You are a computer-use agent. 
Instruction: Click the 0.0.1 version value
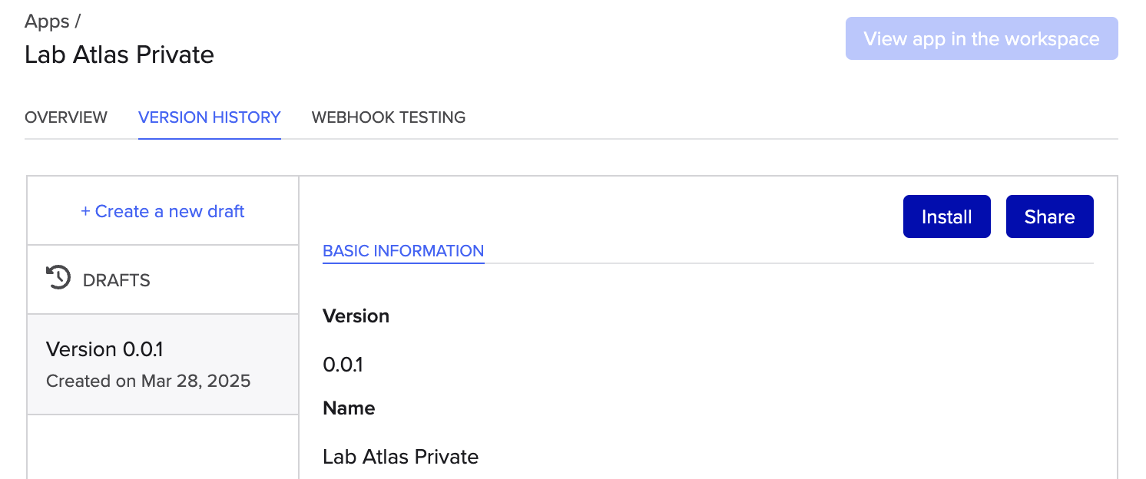[343, 365]
